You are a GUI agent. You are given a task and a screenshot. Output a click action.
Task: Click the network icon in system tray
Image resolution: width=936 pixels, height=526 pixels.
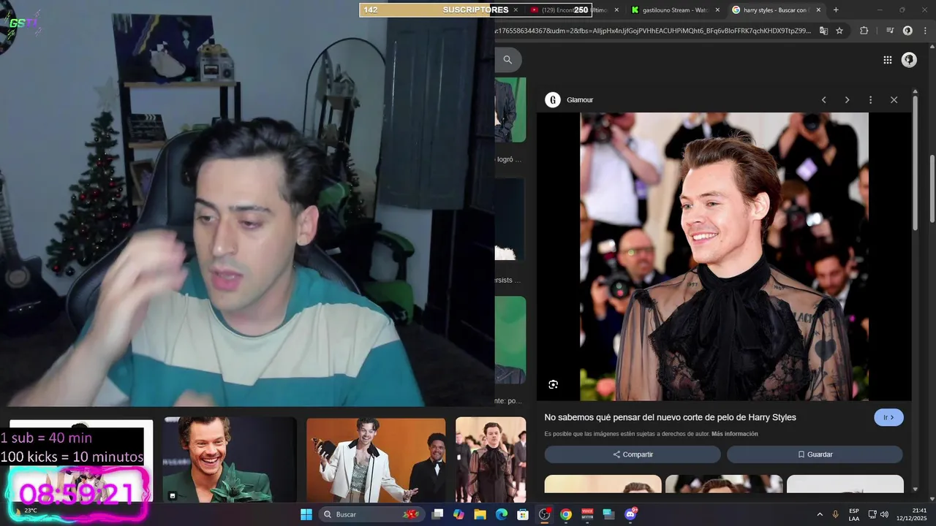coord(872,514)
